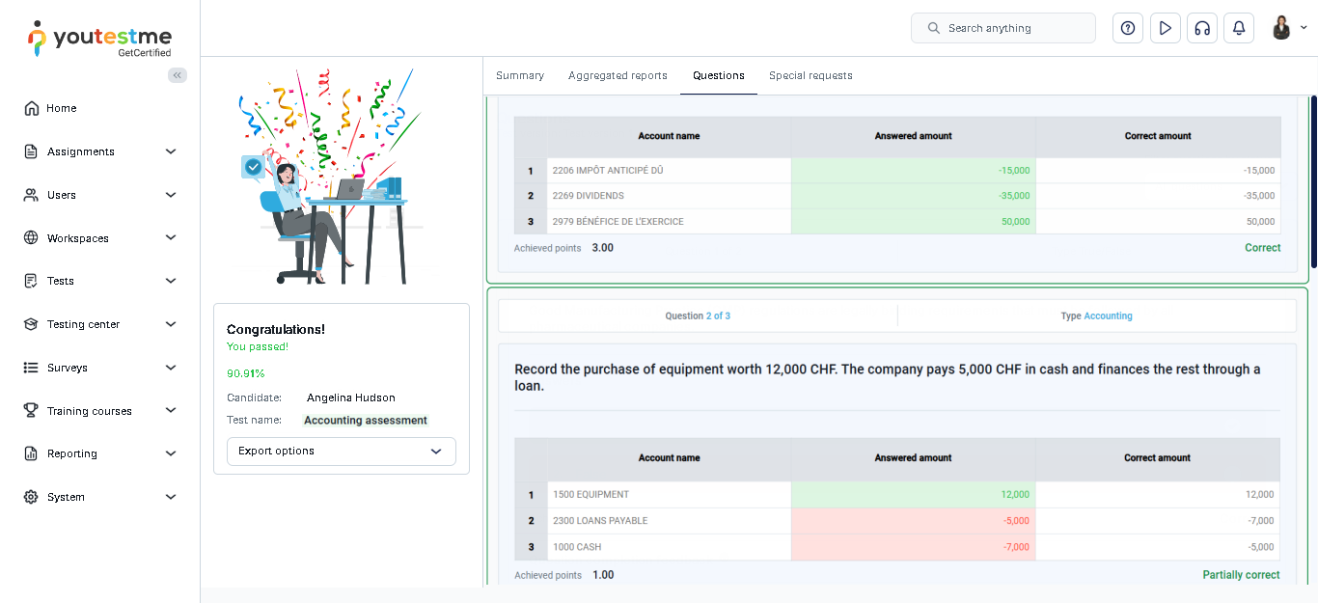The width and height of the screenshot is (1318, 603).
Task: Expand the Testing center menu chevron
Action: [171, 324]
